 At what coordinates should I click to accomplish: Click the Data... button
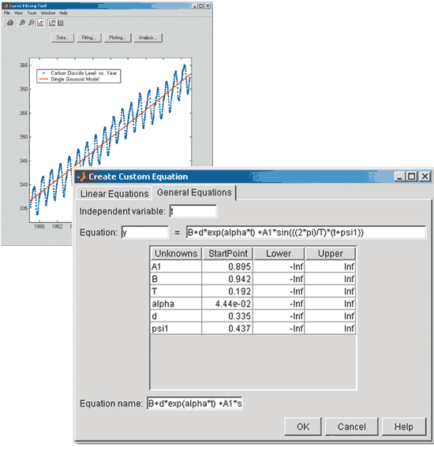click(x=62, y=38)
